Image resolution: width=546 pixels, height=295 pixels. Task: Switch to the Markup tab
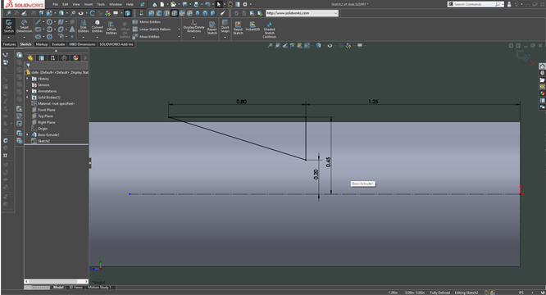coord(42,44)
